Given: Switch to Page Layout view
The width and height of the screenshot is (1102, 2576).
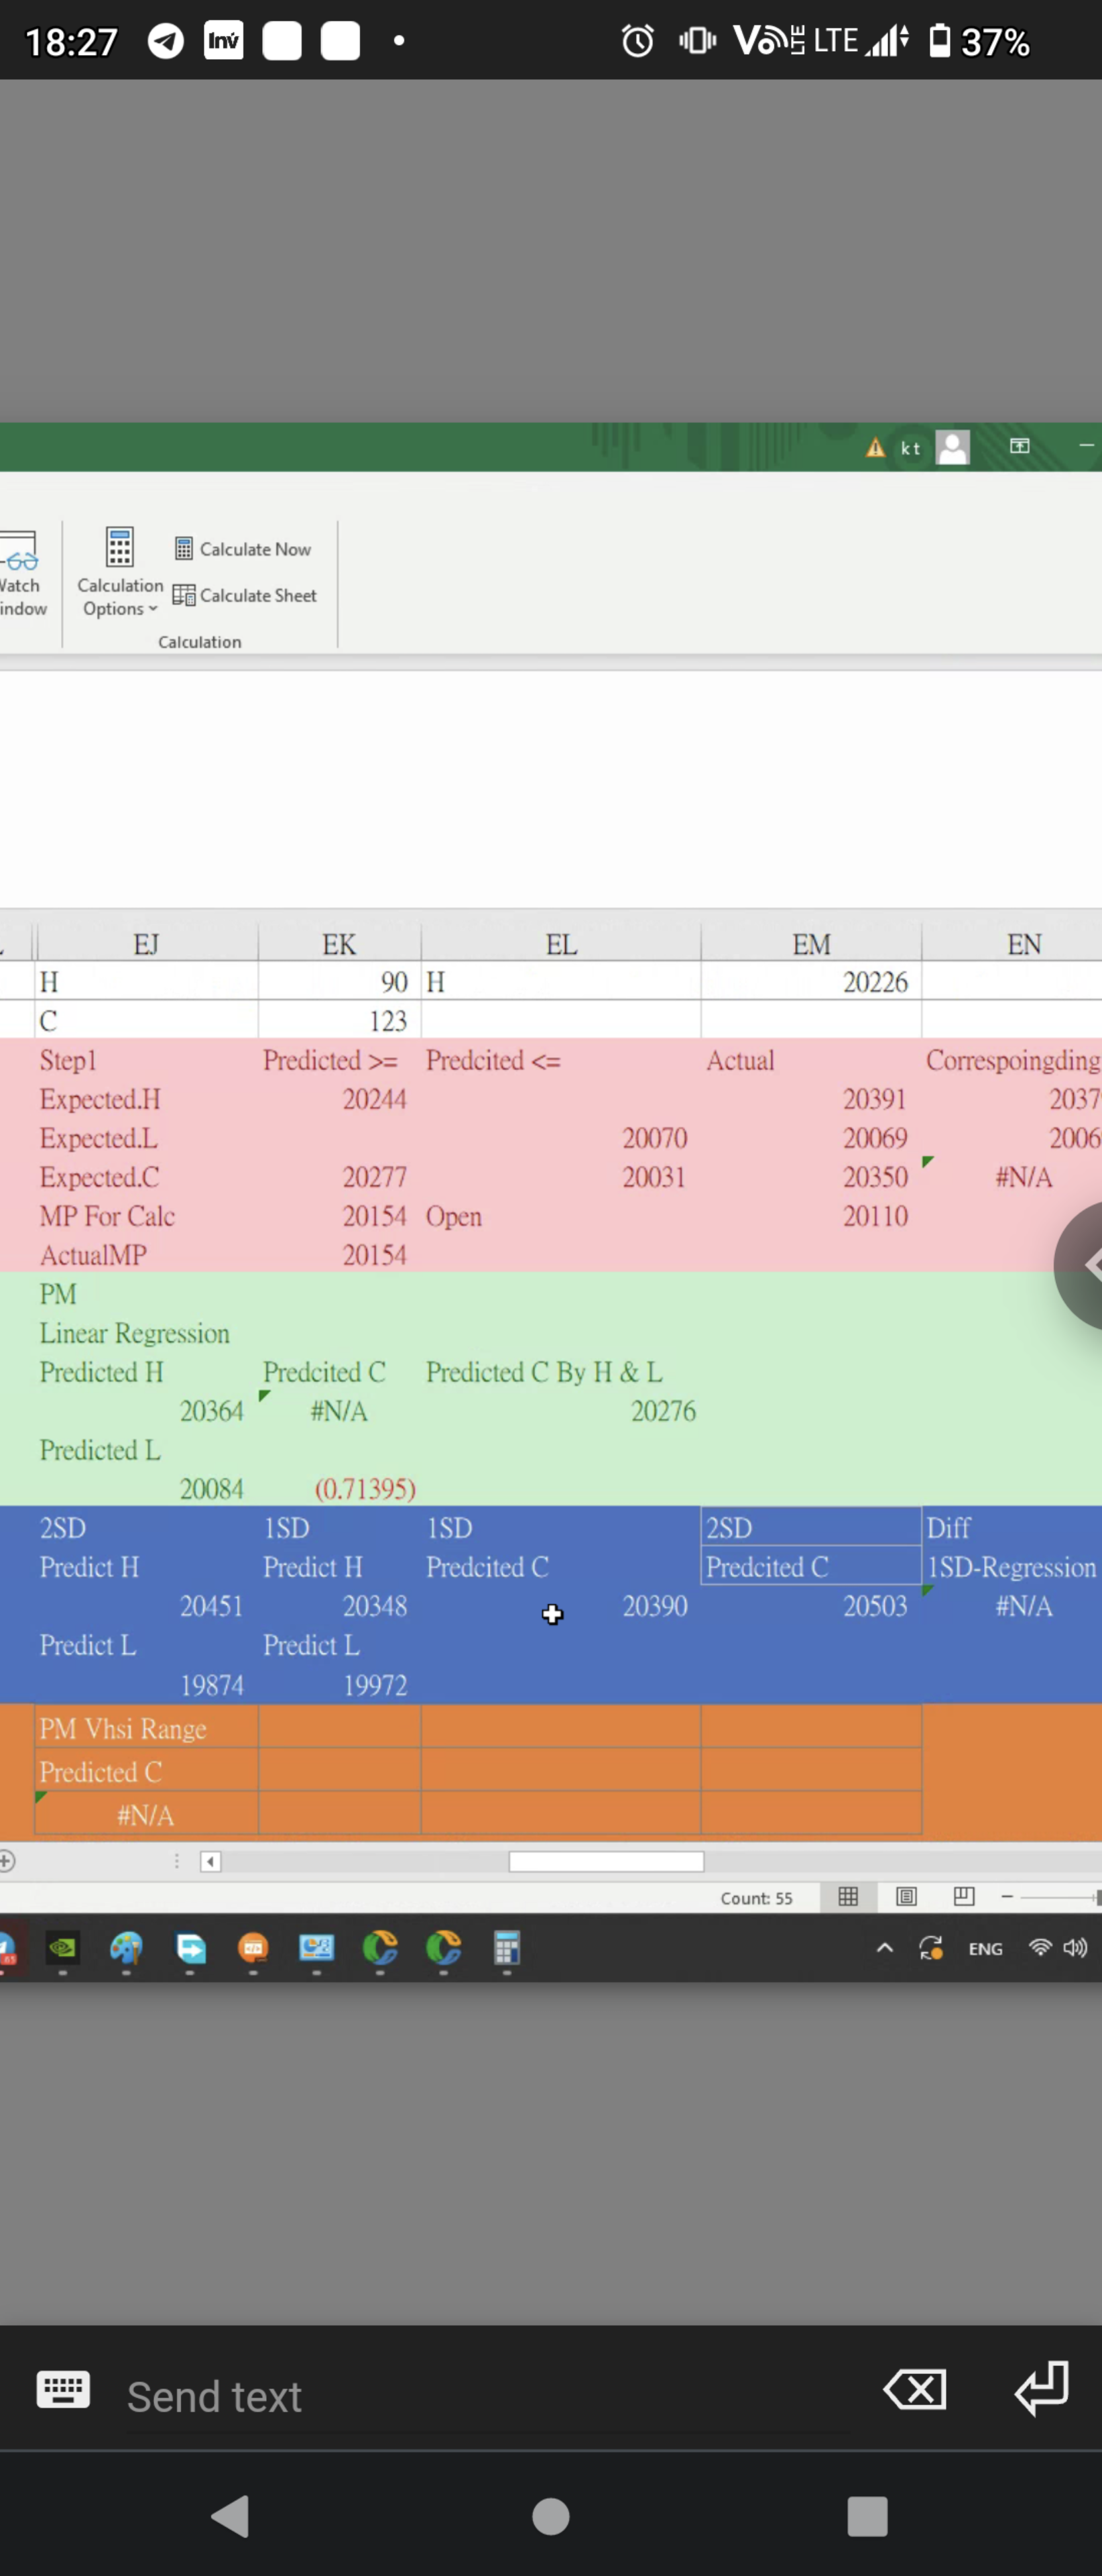Looking at the screenshot, I should point(906,1896).
